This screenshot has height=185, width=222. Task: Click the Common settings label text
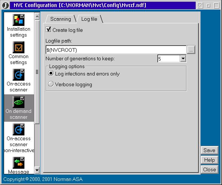(18, 59)
